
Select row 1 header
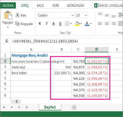(x=5, y=55)
